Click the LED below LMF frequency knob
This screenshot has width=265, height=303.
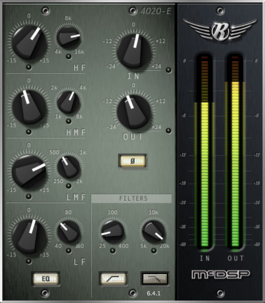pyautogui.click(x=69, y=186)
